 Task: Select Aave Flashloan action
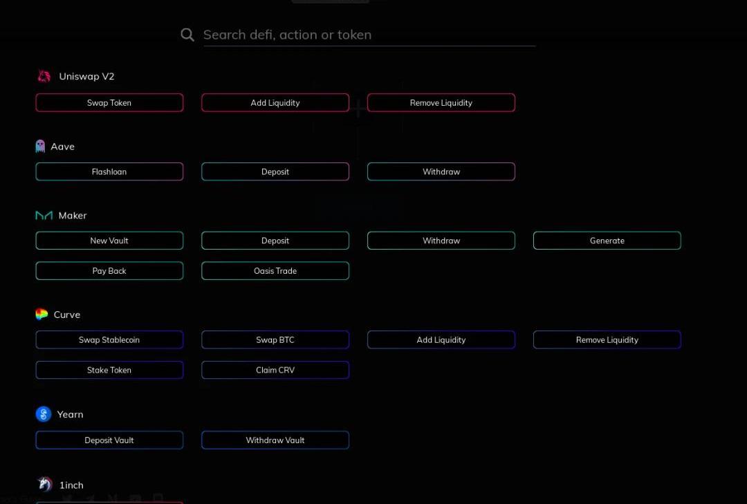(109, 172)
